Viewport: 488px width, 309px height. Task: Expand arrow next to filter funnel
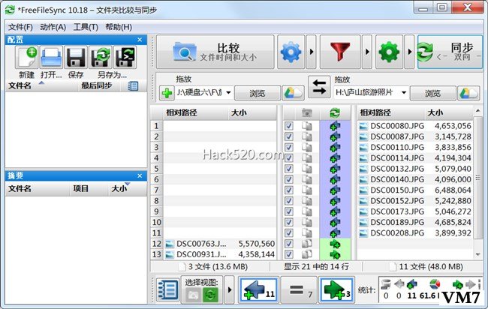click(367, 52)
